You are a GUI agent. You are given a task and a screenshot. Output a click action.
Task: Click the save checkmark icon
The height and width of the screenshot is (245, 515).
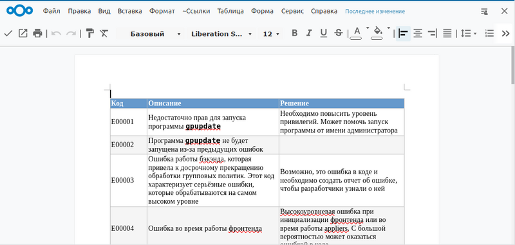(8, 33)
